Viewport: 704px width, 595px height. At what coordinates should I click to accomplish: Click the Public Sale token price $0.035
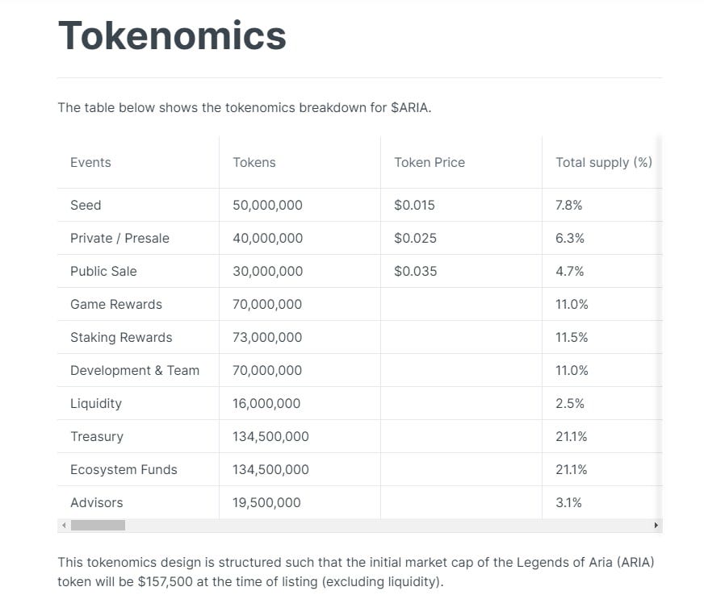[415, 271]
